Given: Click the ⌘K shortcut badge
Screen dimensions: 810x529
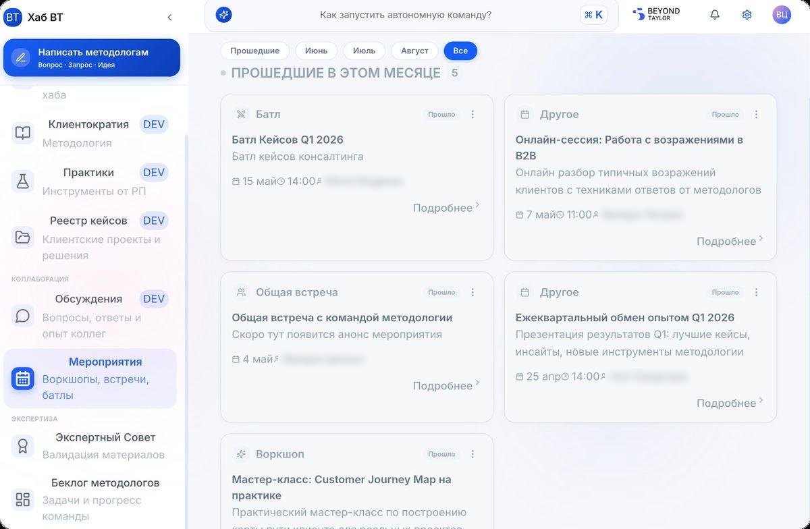Looking at the screenshot, I should (593, 15).
